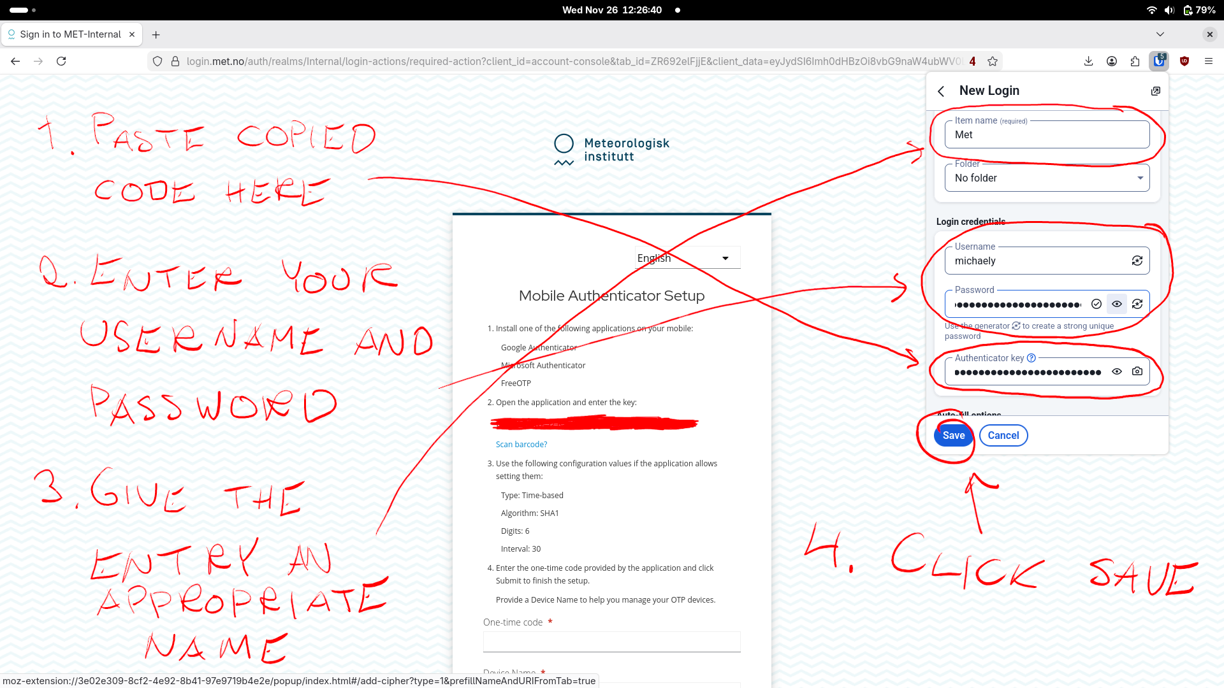The image size is (1224, 688).
Task: Pop out the New Login window
Action: (1155, 91)
